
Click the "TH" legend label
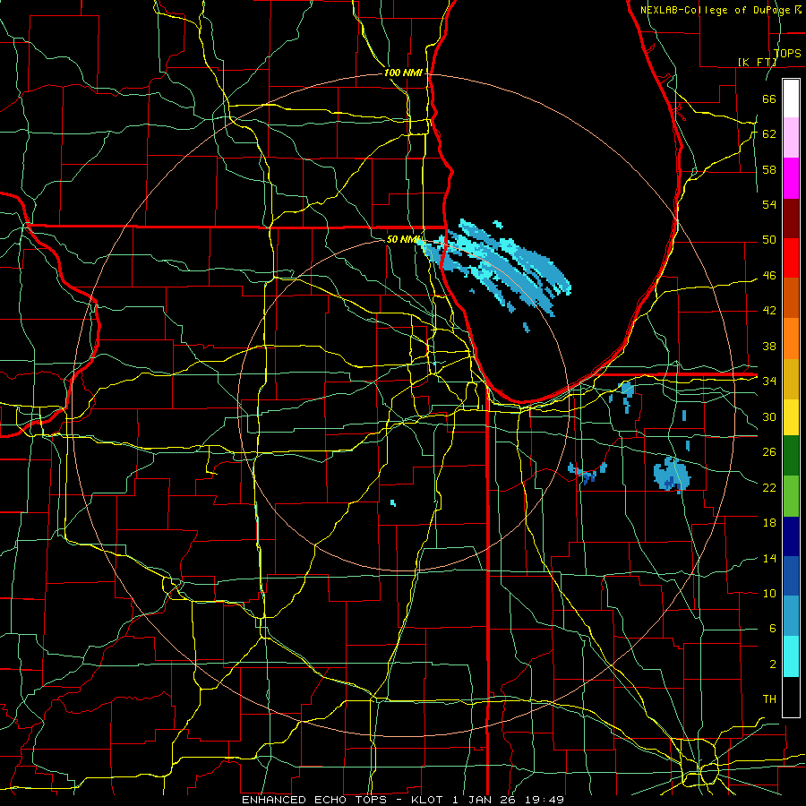click(x=769, y=699)
